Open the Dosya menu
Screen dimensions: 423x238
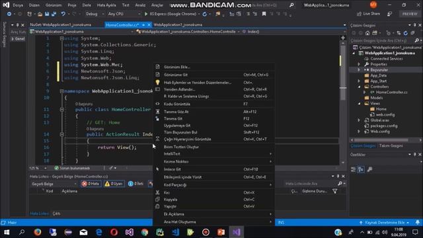[x=18, y=5]
